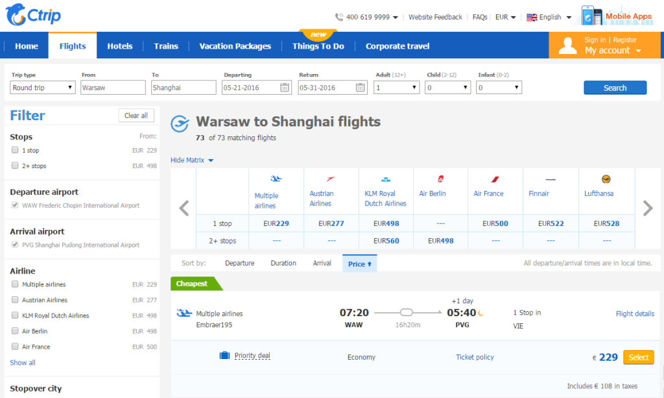664x398 pixels.
Task: Open the Corporate travel tab
Action: [x=397, y=46]
